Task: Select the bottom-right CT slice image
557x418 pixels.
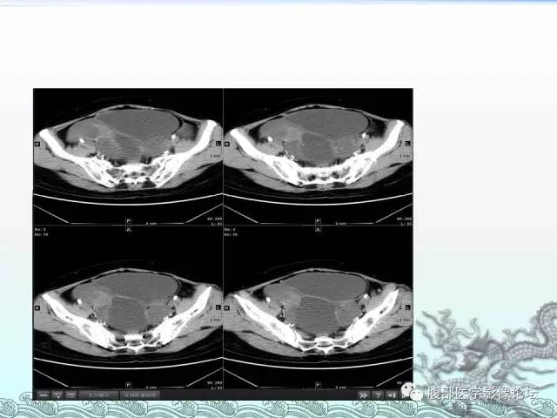Action: 318,307
